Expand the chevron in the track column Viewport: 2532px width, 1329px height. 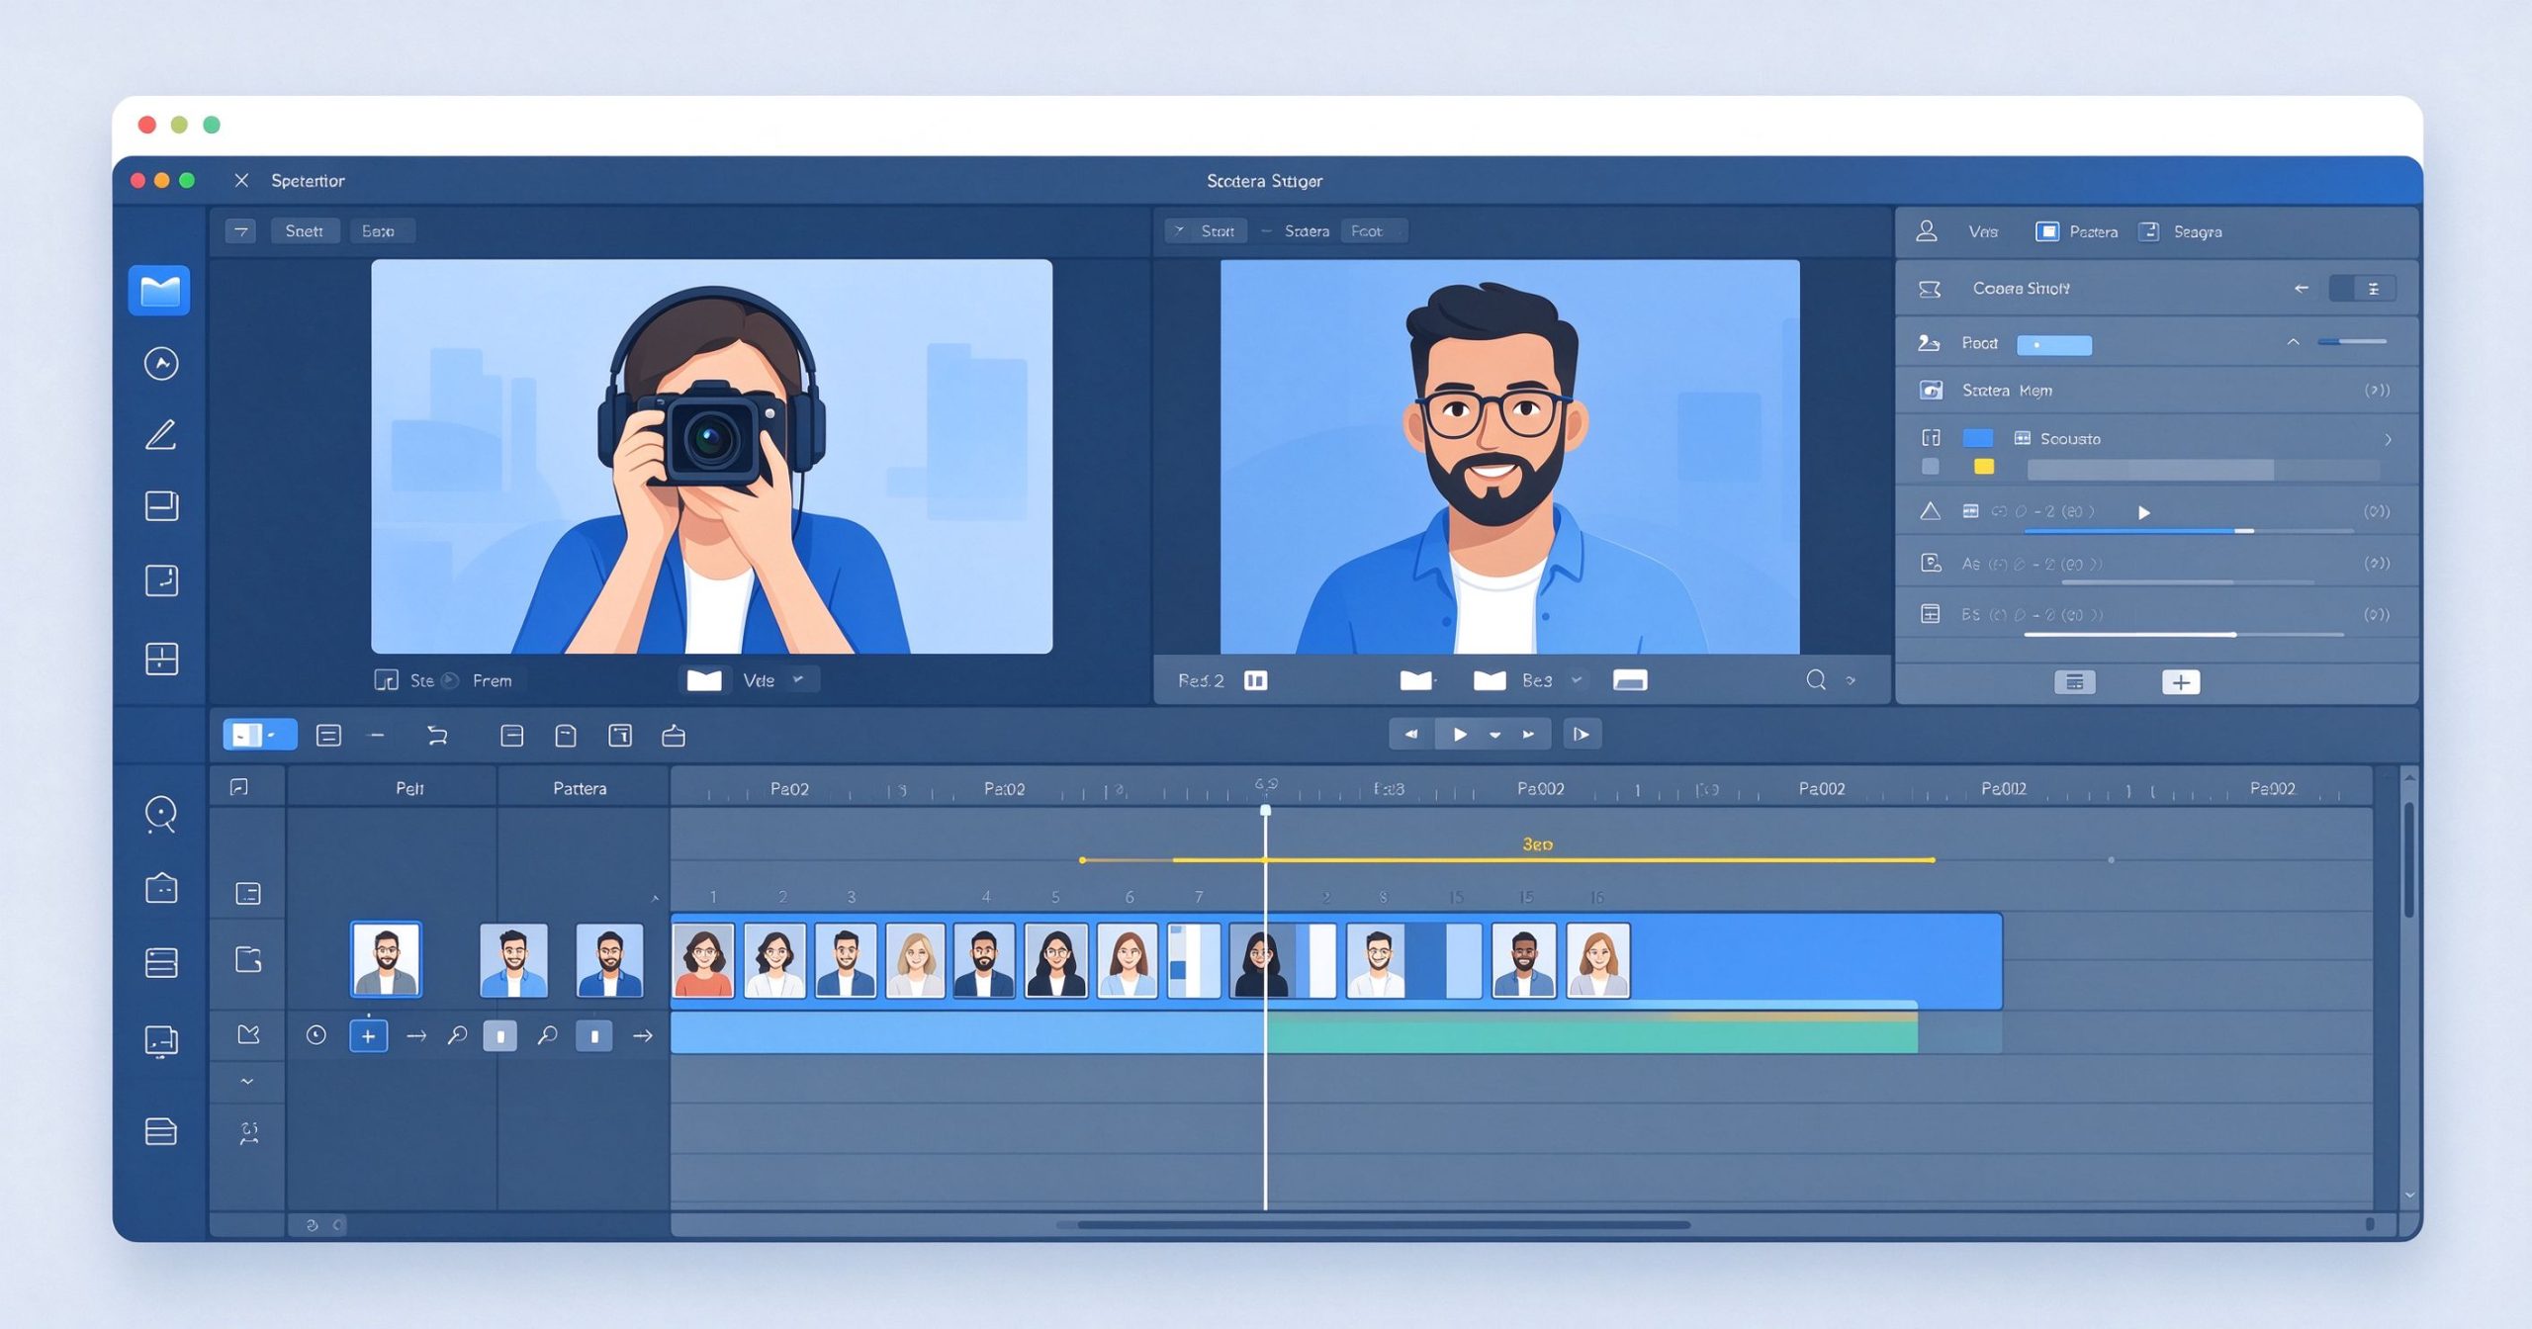pos(247,1082)
